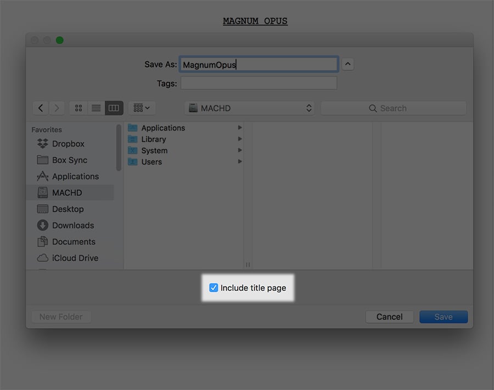Screen dimensions: 494x390
Task: Collapse the dialog with the chevron beside Save As
Action: [347, 64]
